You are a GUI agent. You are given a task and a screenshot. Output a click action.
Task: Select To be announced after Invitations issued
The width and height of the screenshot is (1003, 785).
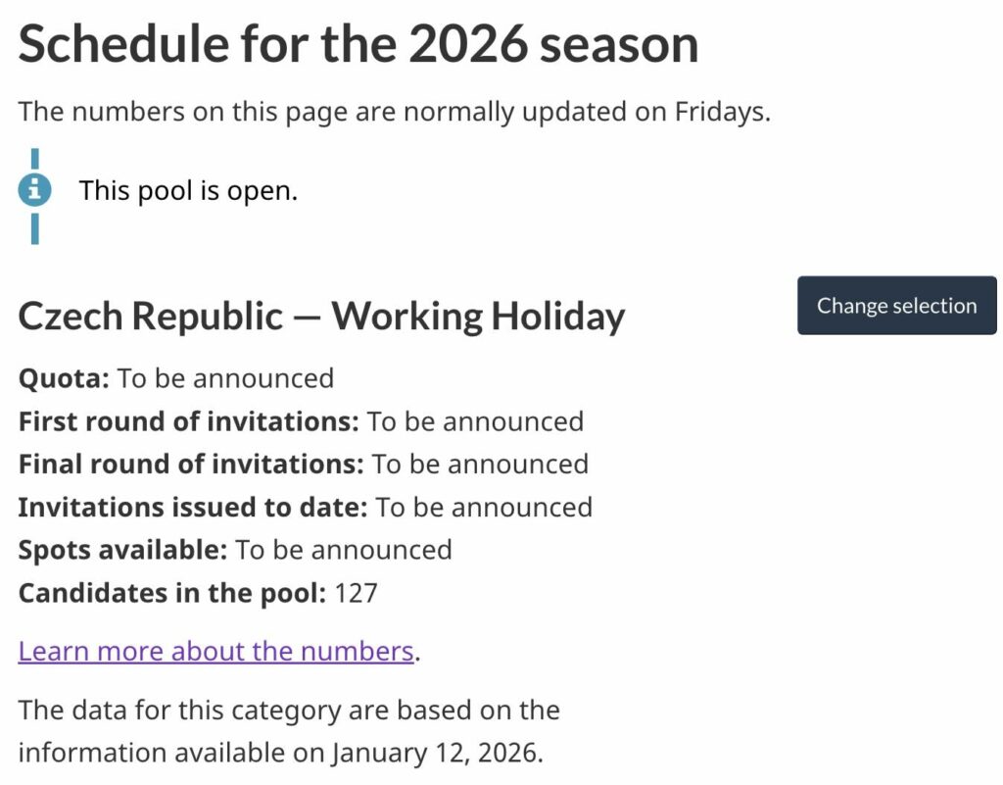484,507
